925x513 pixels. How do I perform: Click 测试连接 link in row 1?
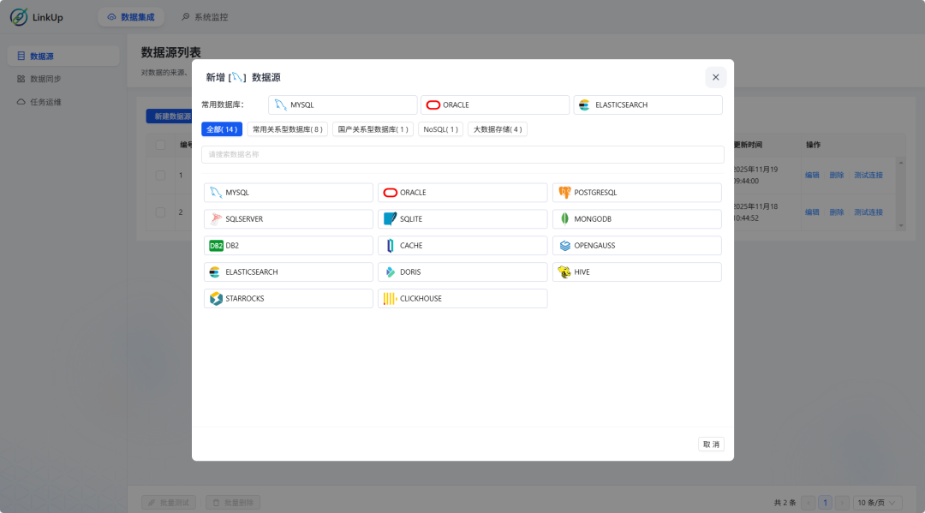point(868,175)
